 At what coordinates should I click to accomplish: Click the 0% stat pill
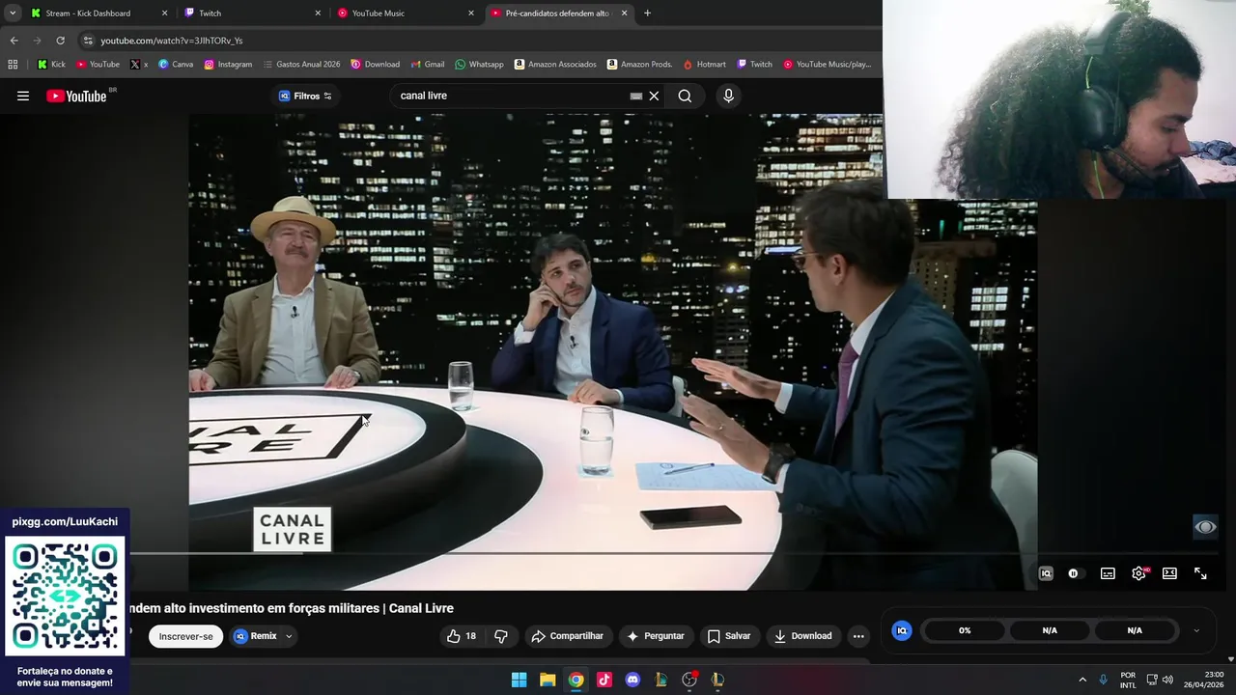pyautogui.click(x=965, y=630)
